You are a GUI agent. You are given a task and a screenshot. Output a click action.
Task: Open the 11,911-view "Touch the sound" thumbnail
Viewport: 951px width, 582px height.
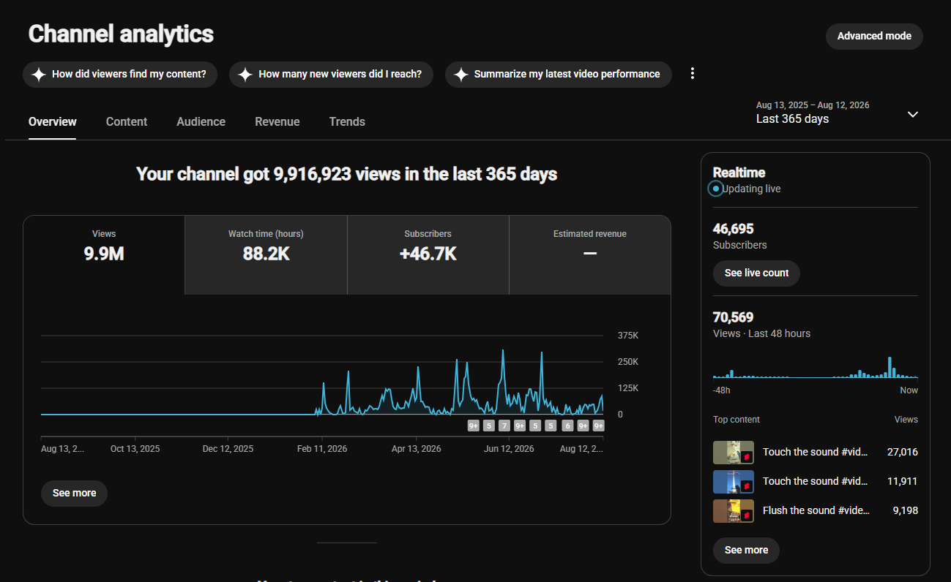[734, 482]
